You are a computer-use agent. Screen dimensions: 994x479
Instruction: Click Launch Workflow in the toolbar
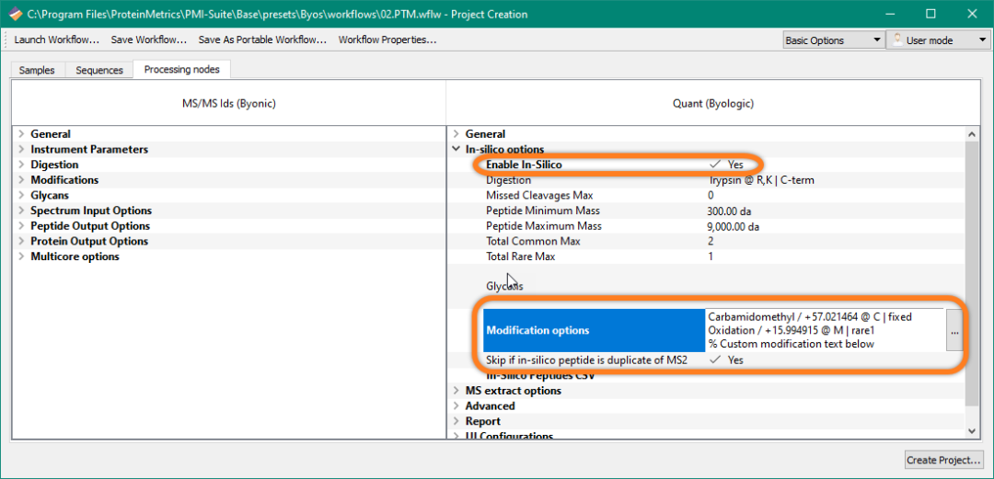56,40
